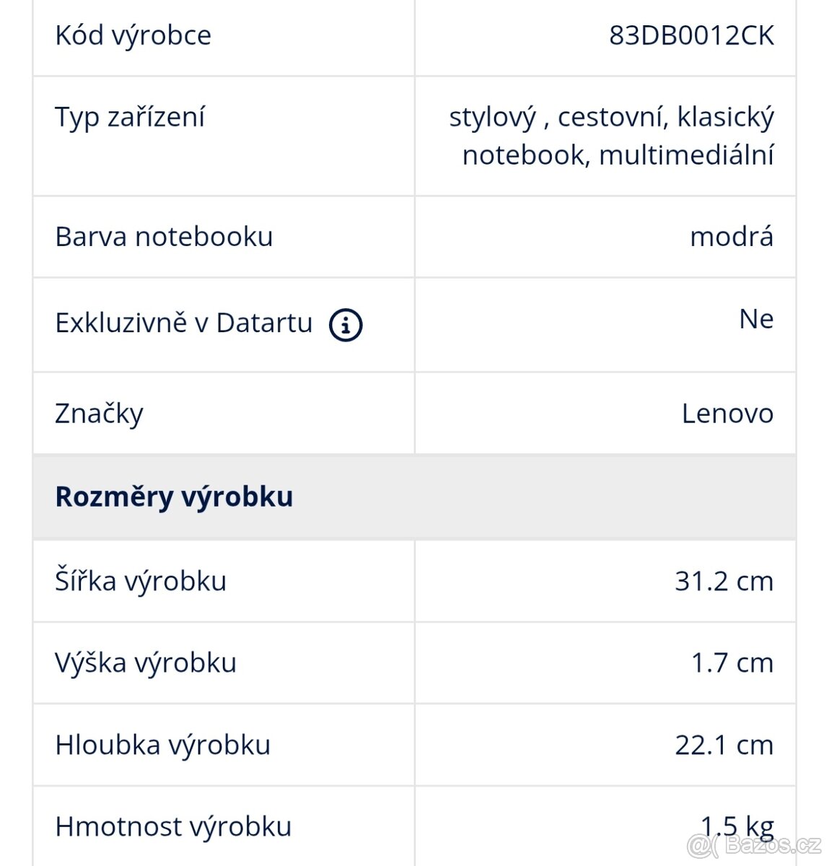Image resolution: width=829 pixels, height=866 pixels.
Task: Click the Značky row label
Action: coord(99,414)
